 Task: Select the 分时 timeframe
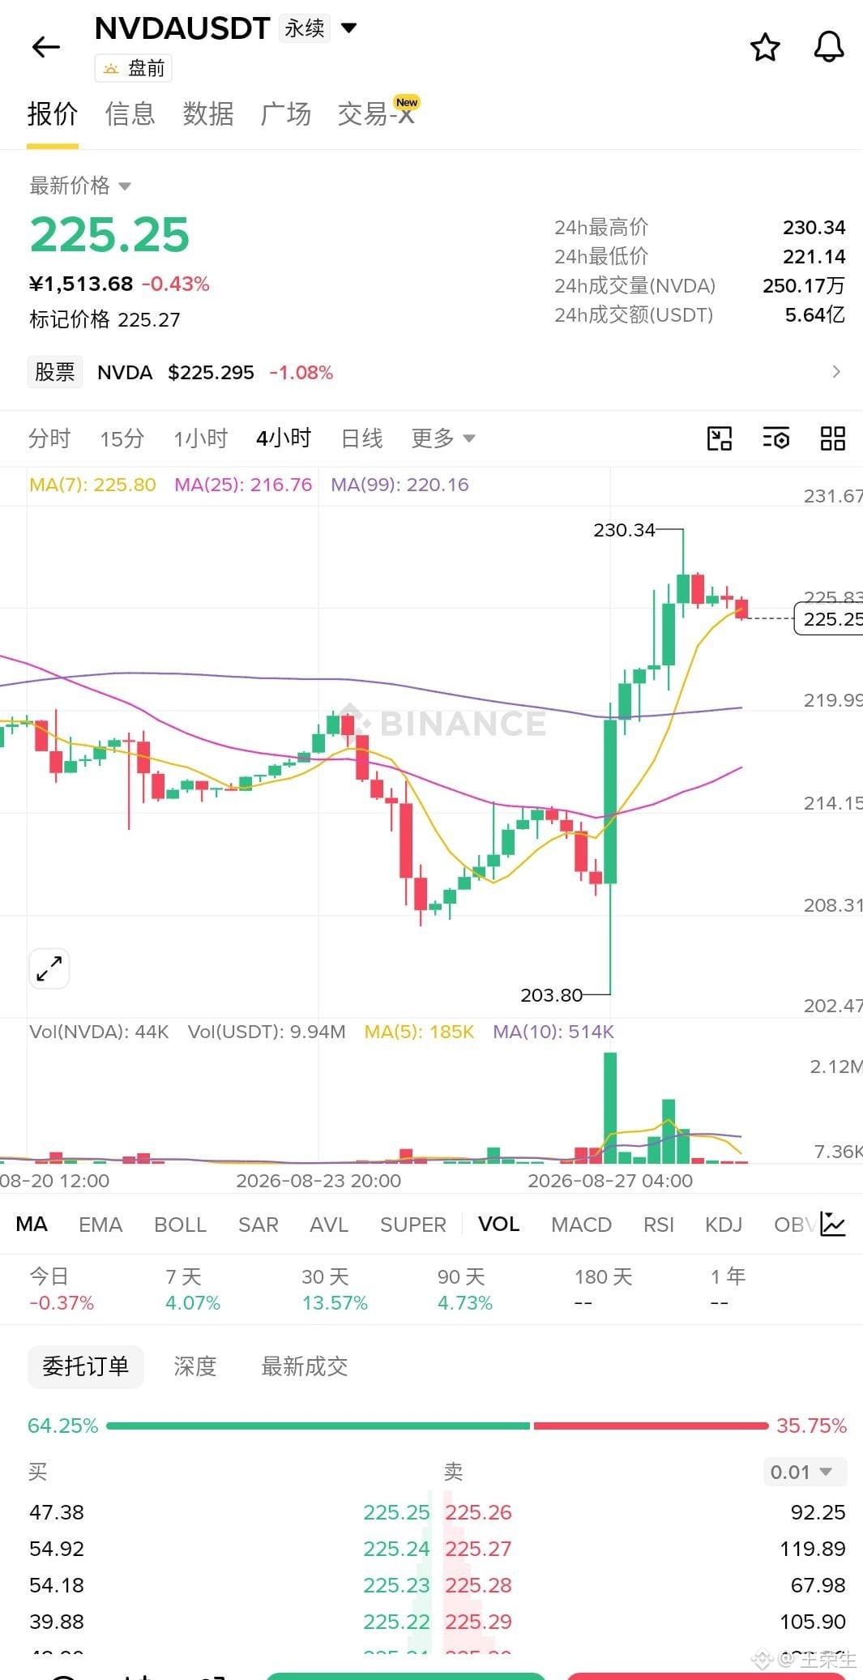point(49,438)
